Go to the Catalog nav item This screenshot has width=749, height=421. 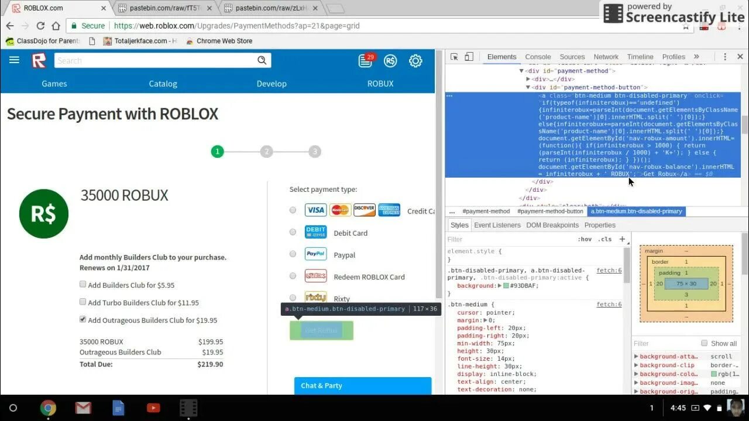click(163, 84)
